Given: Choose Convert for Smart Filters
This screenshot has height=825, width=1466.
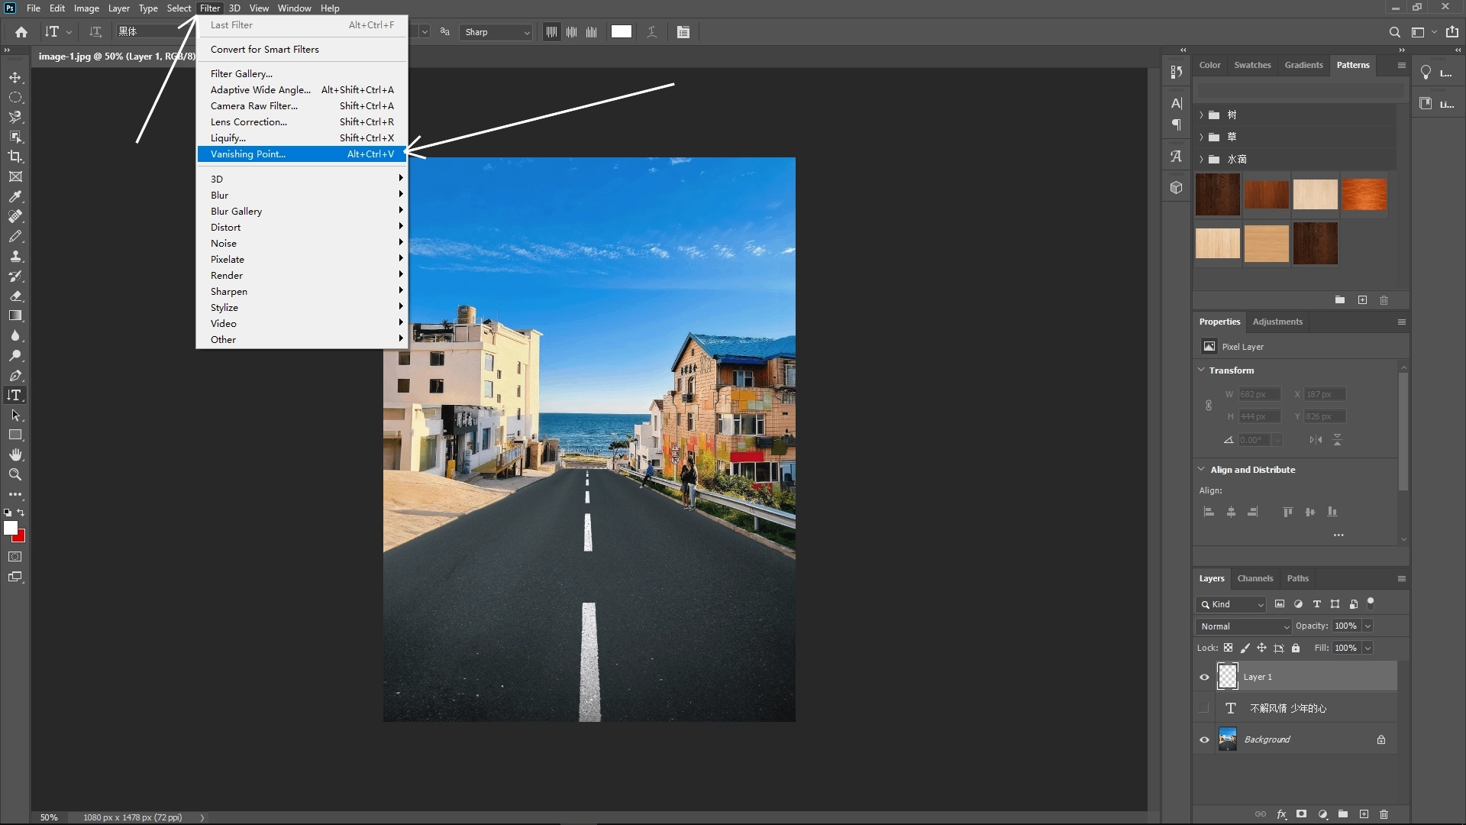Looking at the screenshot, I should click(x=264, y=49).
